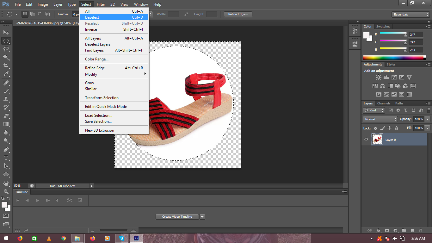
Task: Toggle lock image pixels brush icon
Action: click(382, 128)
